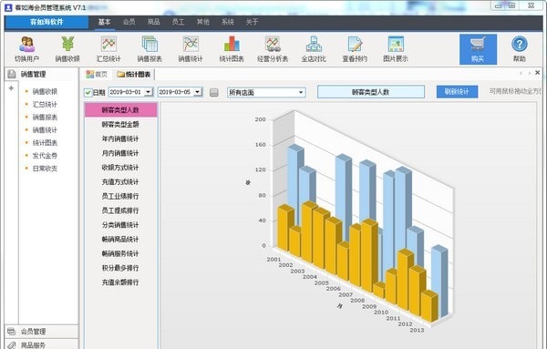Open 发代金券 in the left sidebar tree
Viewport: 547px width, 349px height.
pos(45,156)
